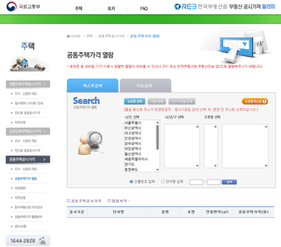Open the 토지 top menu
Screen dimensions: 281x247
point(111,8)
